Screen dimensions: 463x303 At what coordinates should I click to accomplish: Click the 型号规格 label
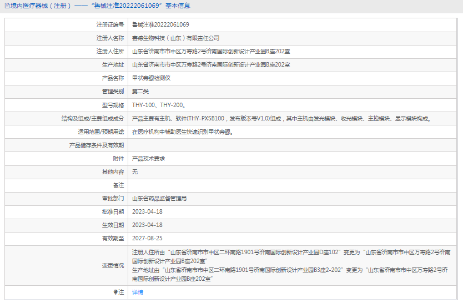click(113, 105)
